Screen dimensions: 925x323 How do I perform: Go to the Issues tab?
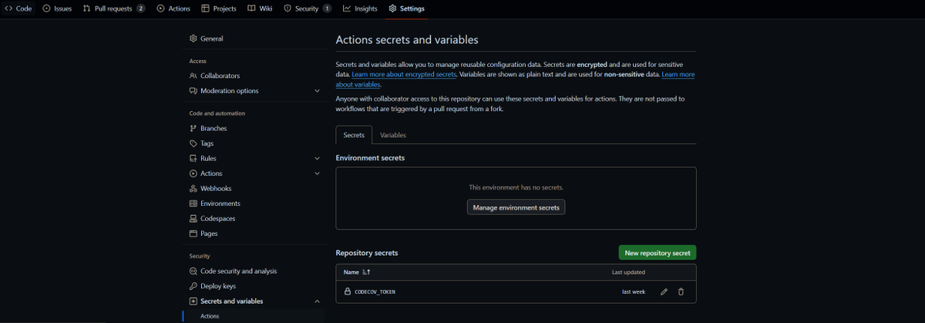(58, 8)
